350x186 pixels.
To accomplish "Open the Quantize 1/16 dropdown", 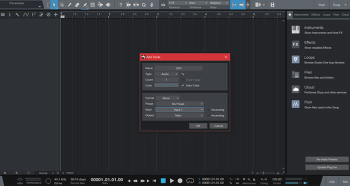I will [177, 3].
